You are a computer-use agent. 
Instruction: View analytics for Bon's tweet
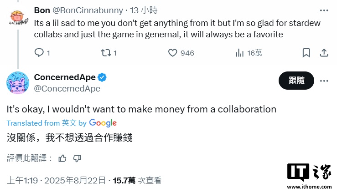pyautogui.click(x=240, y=53)
